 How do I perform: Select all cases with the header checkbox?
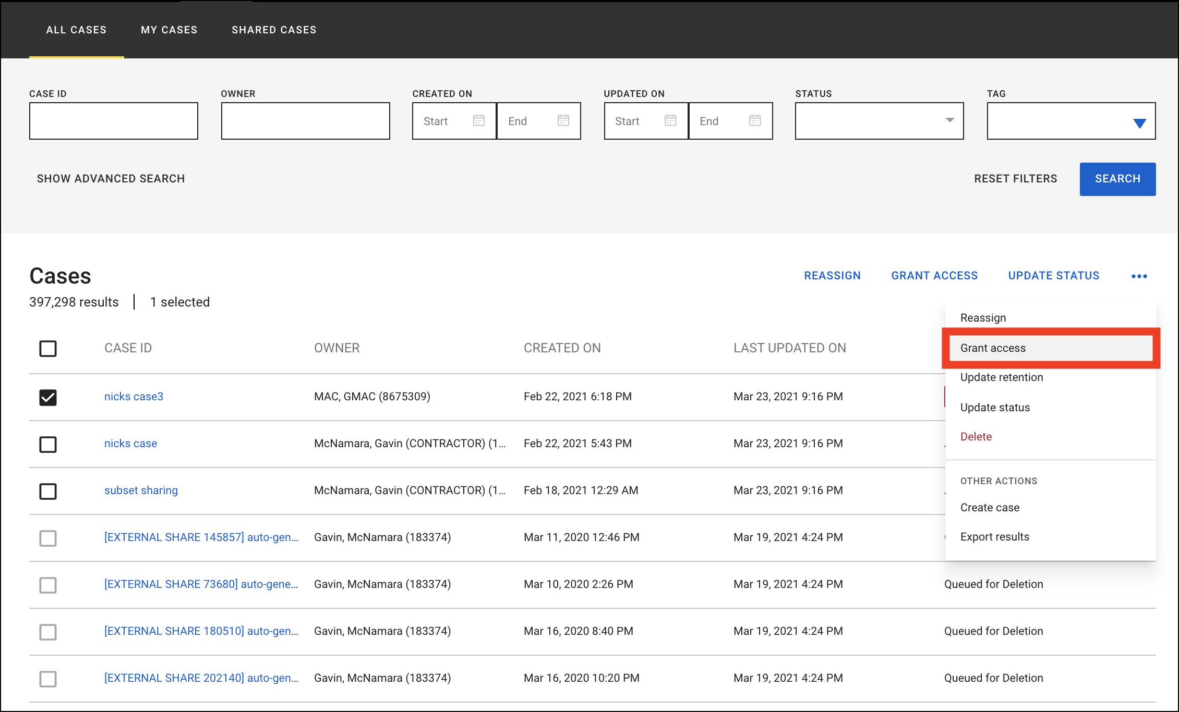[47, 348]
